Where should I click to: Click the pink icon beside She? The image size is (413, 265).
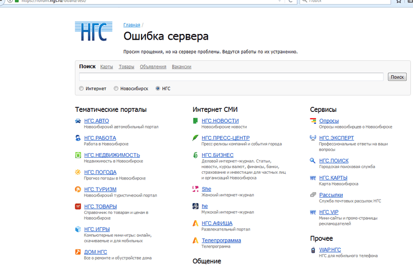pos(196,189)
